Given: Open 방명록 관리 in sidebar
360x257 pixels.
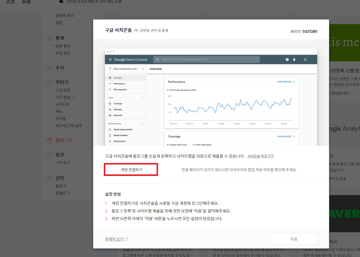Looking at the screenshot, I should click(x=65, y=16).
